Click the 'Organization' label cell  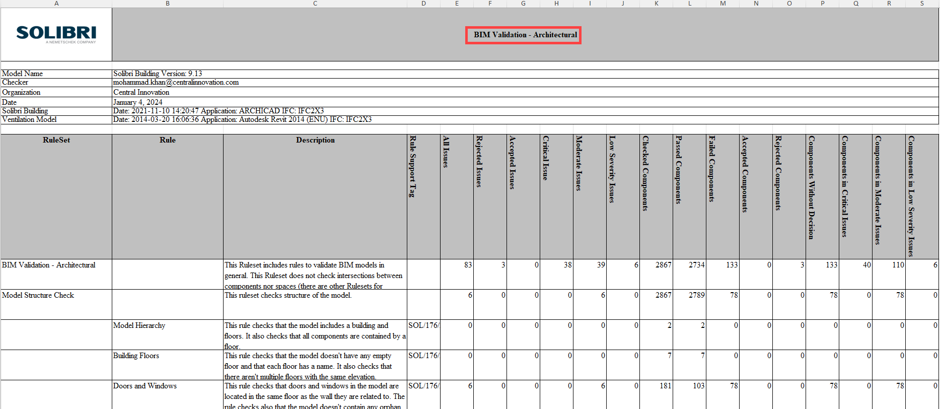point(56,92)
